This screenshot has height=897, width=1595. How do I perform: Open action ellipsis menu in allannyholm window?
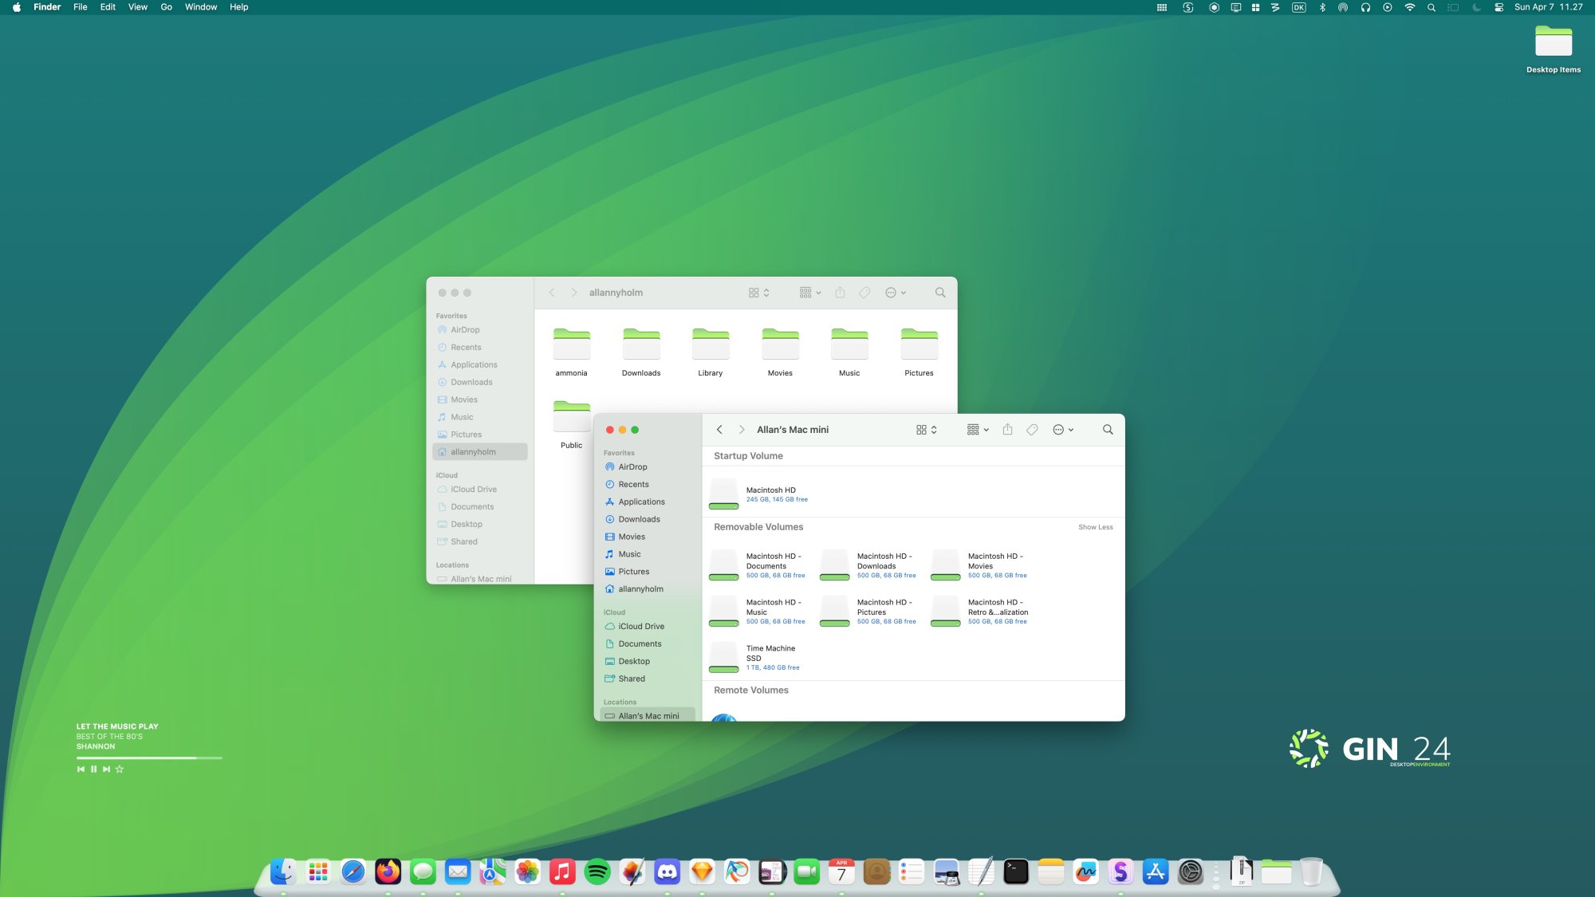[896, 293]
